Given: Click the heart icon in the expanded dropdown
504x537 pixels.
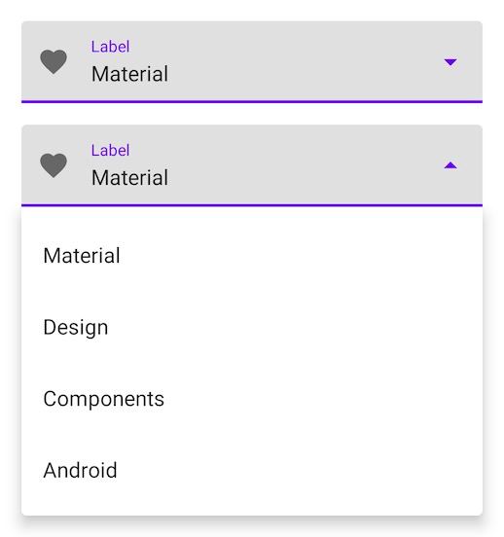Looking at the screenshot, I should (x=54, y=165).
